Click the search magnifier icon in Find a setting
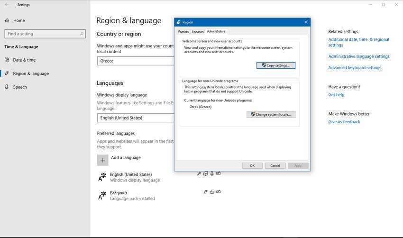The image size is (403, 238). pyautogui.click(x=82, y=34)
